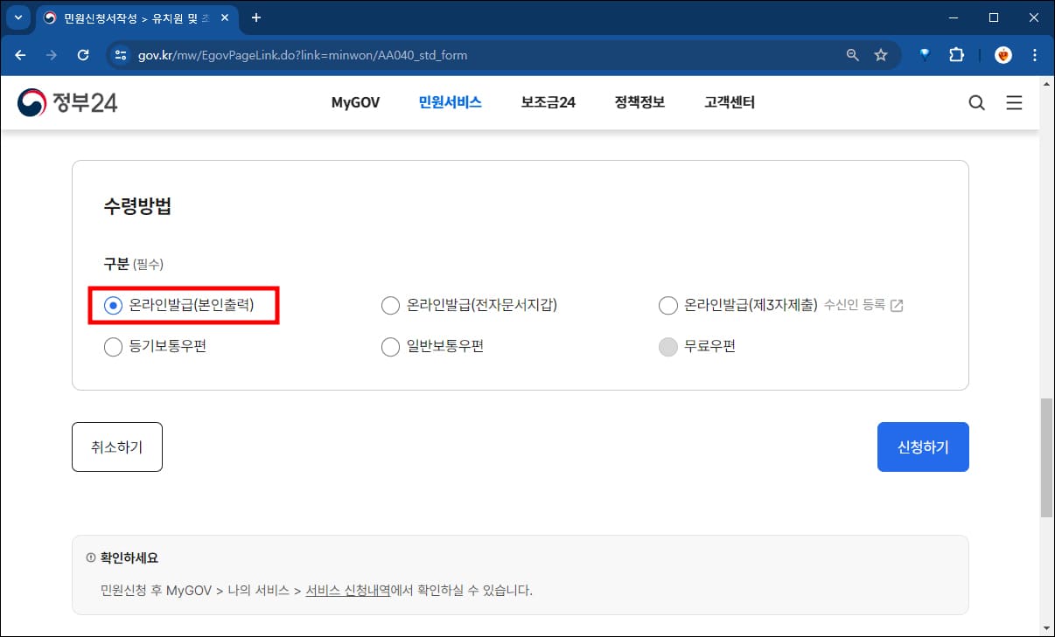Select the 온라인발급(전자문서지갑) radio button
Screen dimensions: 1055x637
click(x=390, y=305)
